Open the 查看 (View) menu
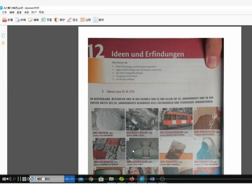 click(19, 12)
